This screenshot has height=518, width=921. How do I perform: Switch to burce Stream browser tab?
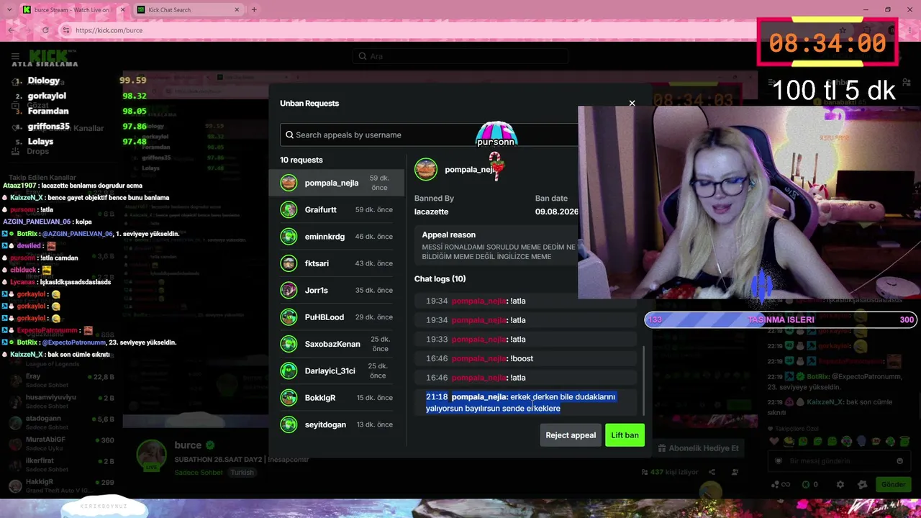(x=71, y=9)
